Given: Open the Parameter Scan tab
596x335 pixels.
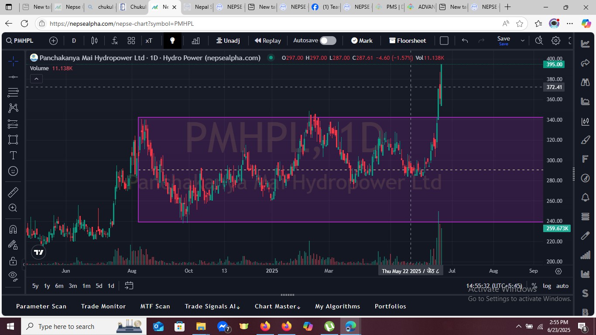Looking at the screenshot, I should pos(41,306).
